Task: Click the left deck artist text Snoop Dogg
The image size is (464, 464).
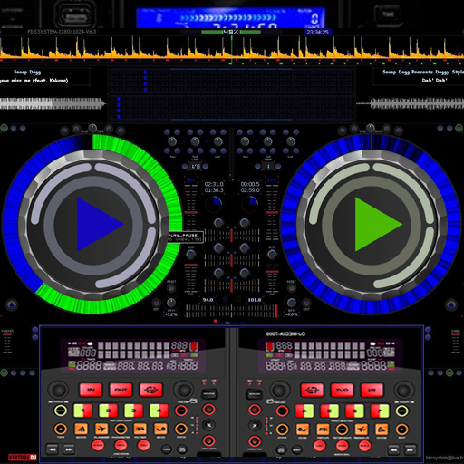Action: tap(27, 72)
